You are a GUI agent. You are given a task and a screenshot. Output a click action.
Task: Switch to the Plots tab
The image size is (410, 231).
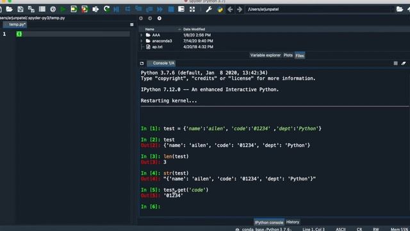[288, 55]
